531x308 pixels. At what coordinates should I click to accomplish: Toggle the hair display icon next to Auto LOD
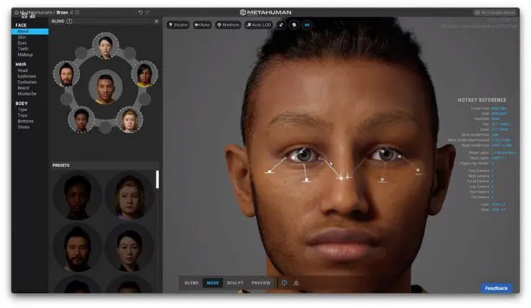281,25
